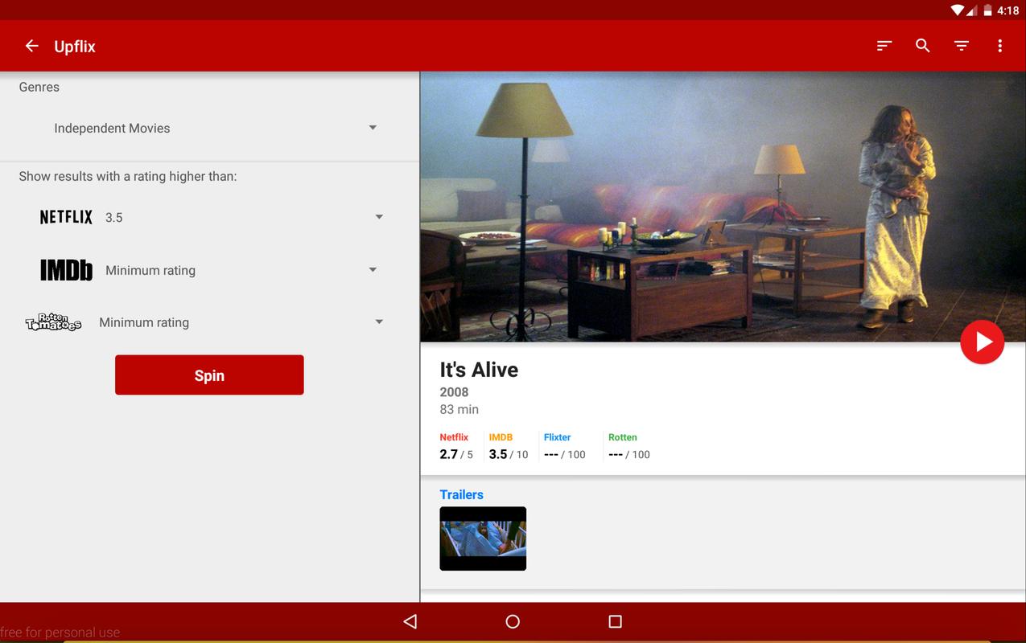Image resolution: width=1026 pixels, height=643 pixels.
Task: Open the three-dot overflow menu
Action: 1000,46
